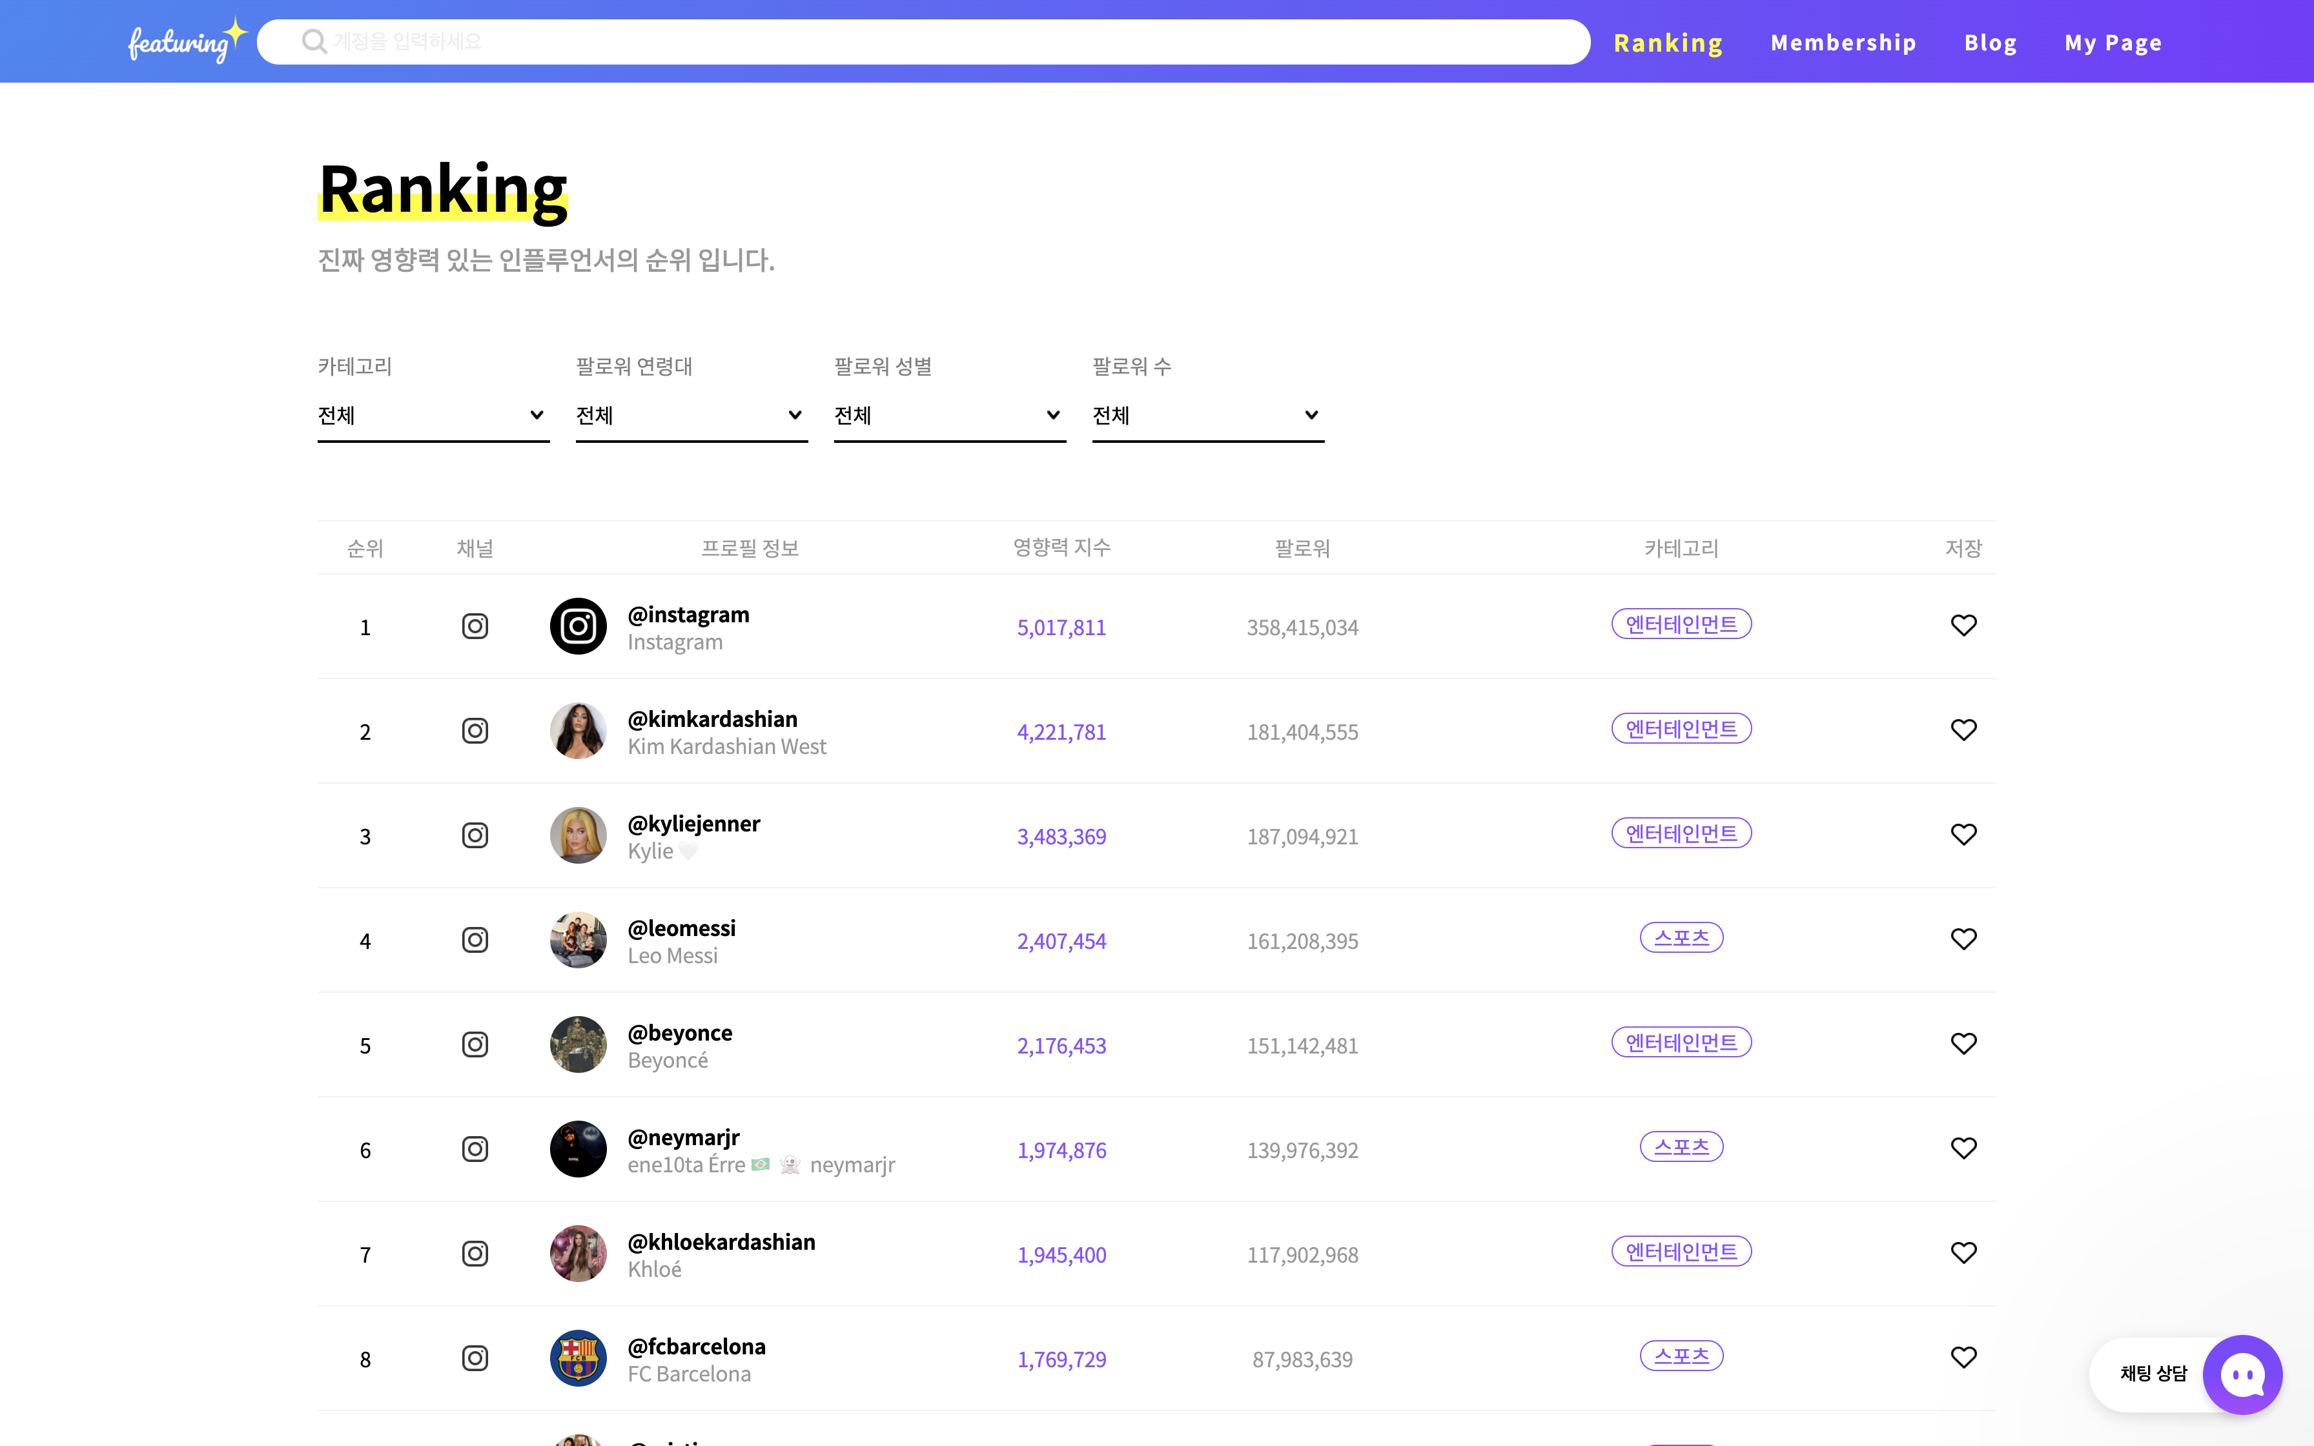2314x1446 pixels.
Task: Open the Membership menu item
Action: pos(1843,43)
